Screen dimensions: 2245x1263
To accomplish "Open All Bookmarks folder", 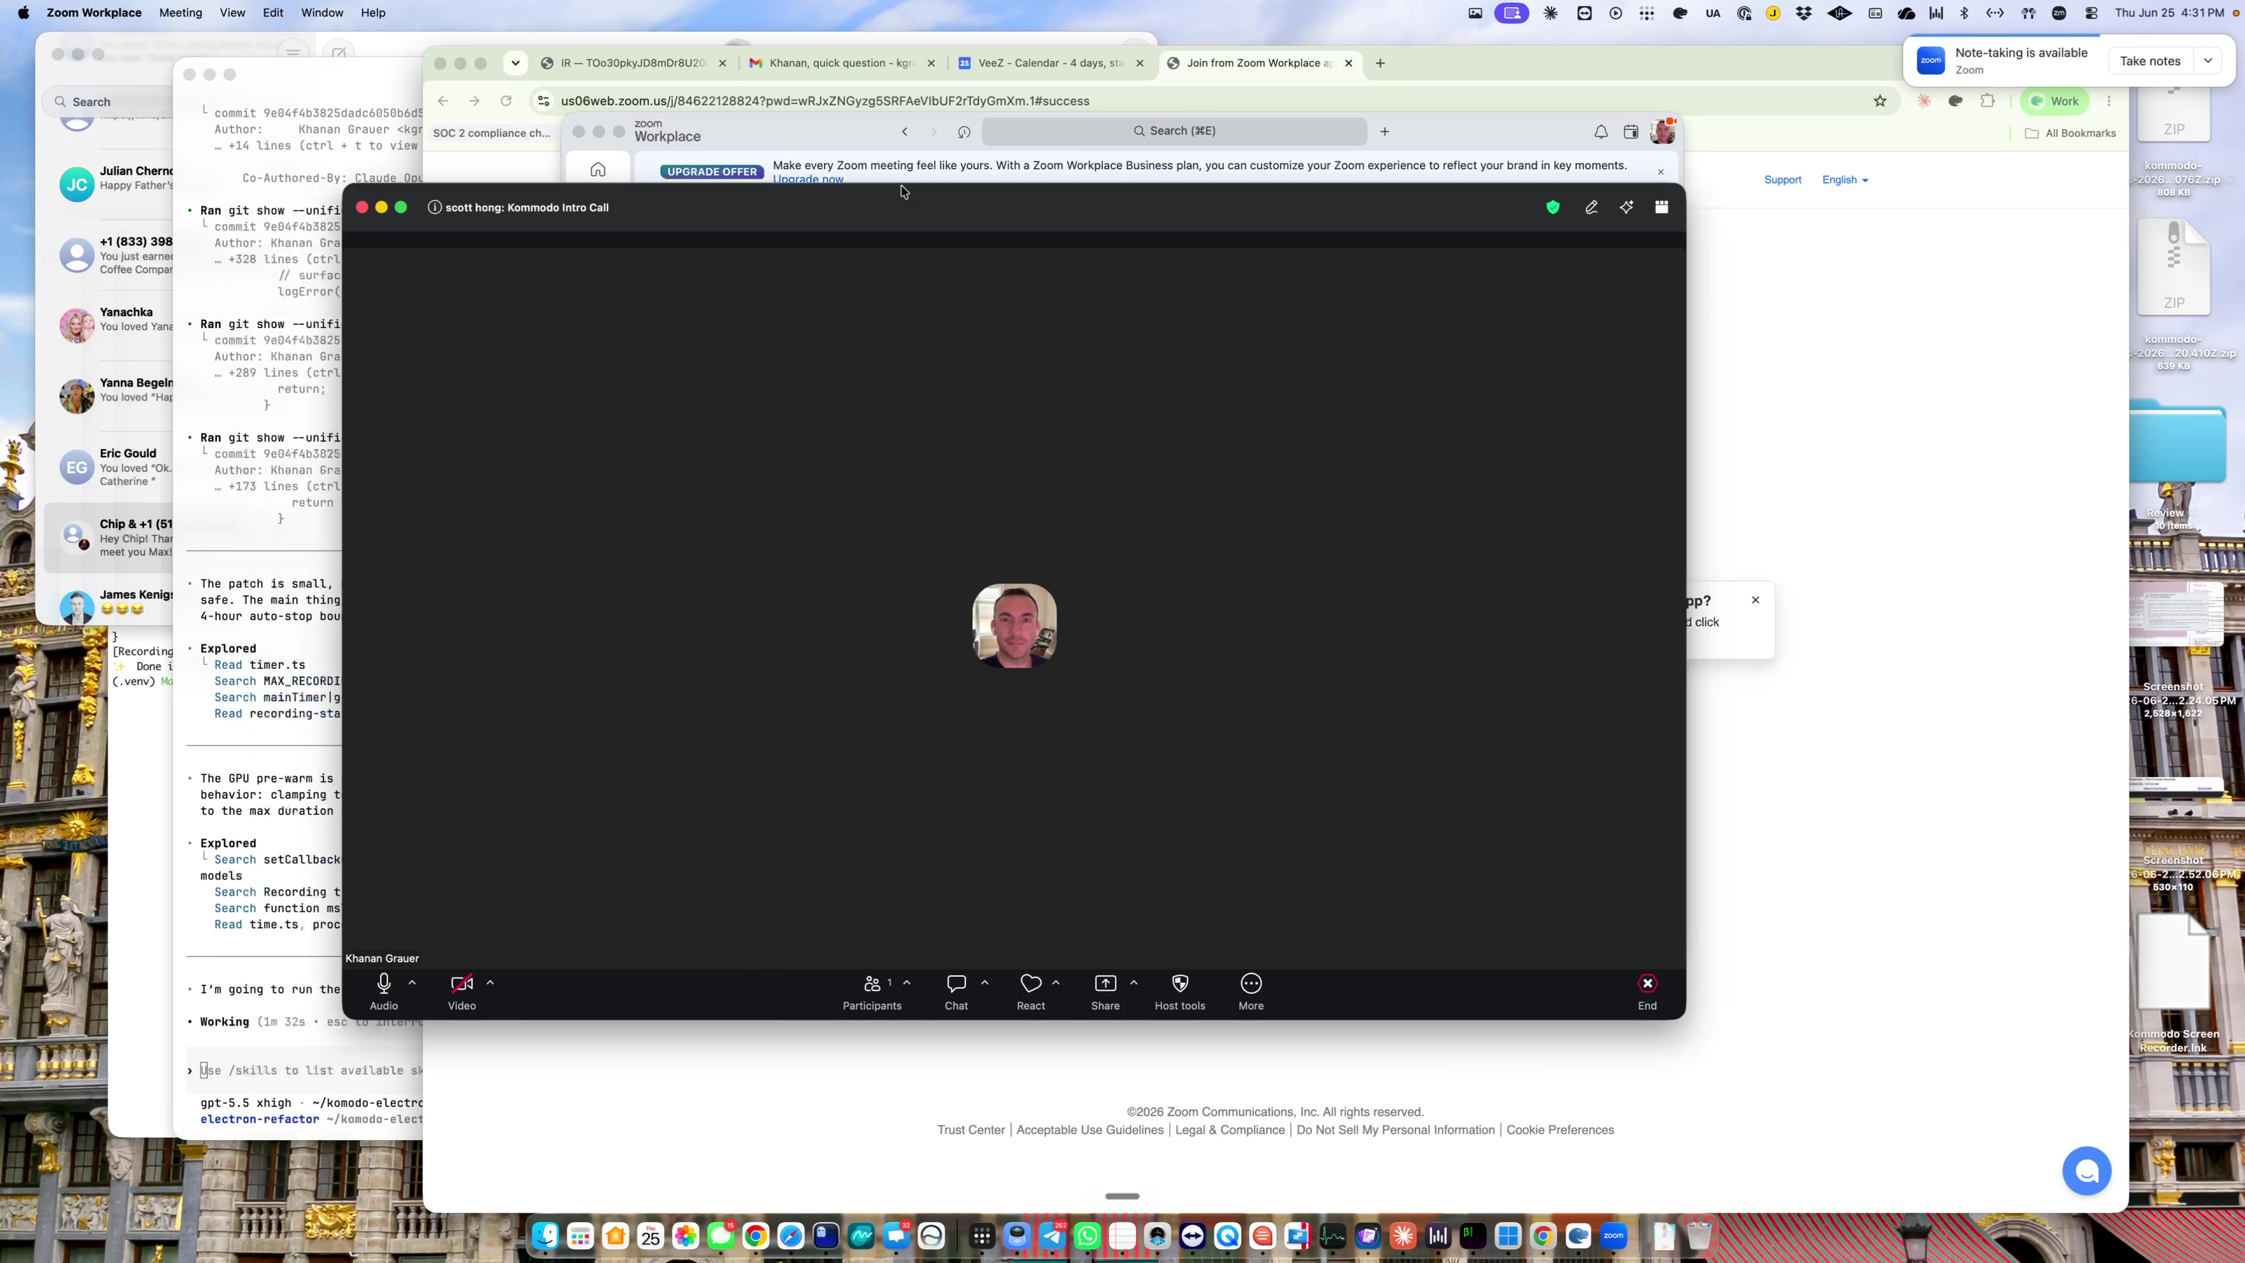I will click(x=2071, y=133).
